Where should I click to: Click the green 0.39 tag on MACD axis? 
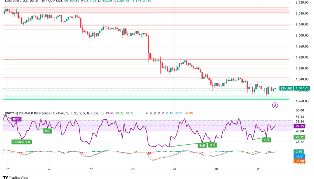click(299, 152)
